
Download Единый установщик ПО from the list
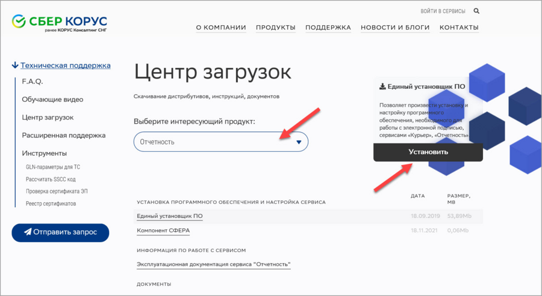coord(170,216)
